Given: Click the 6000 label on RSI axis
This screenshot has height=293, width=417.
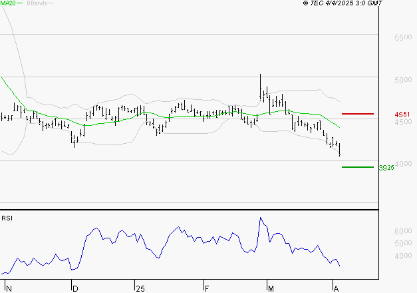Looking at the screenshot, I should [x=404, y=231].
